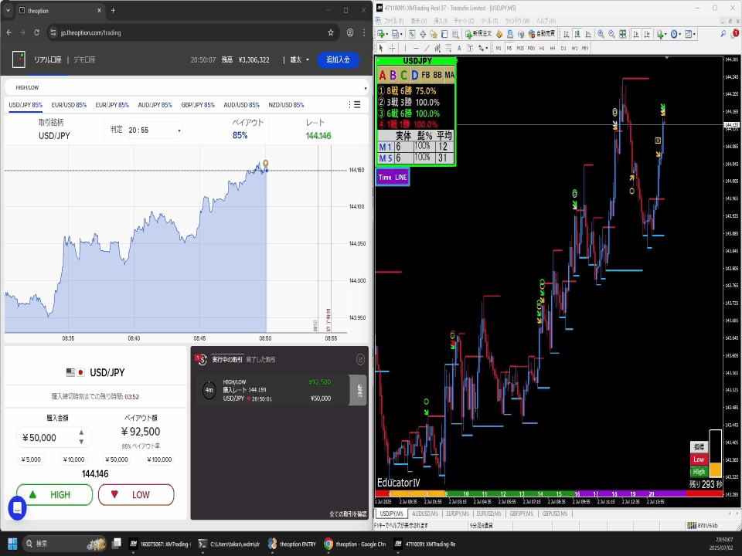Image resolution: width=742 pixels, height=556 pixels.
Task: Open the chart templates dropdown
Action: pyautogui.click(x=690, y=34)
